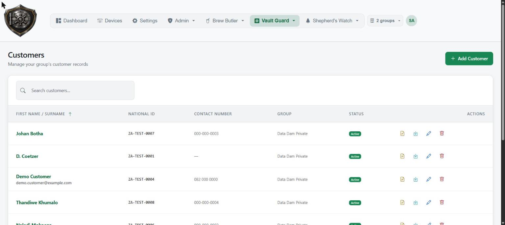
Task: Expand the Brew Butler menu
Action: point(225,21)
